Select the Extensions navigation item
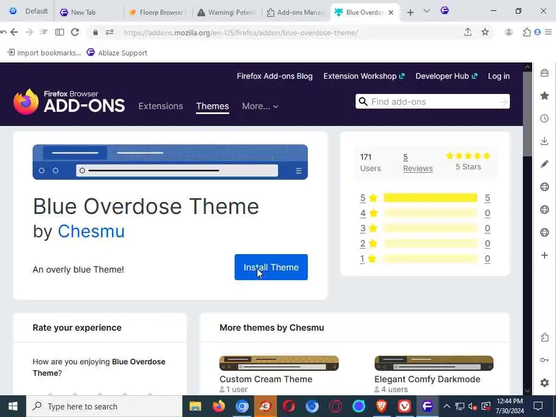556x417 pixels. pos(161,106)
